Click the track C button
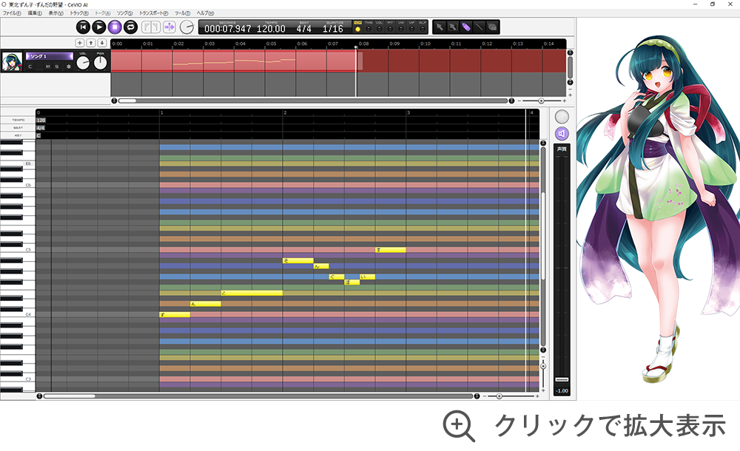 click(x=30, y=67)
